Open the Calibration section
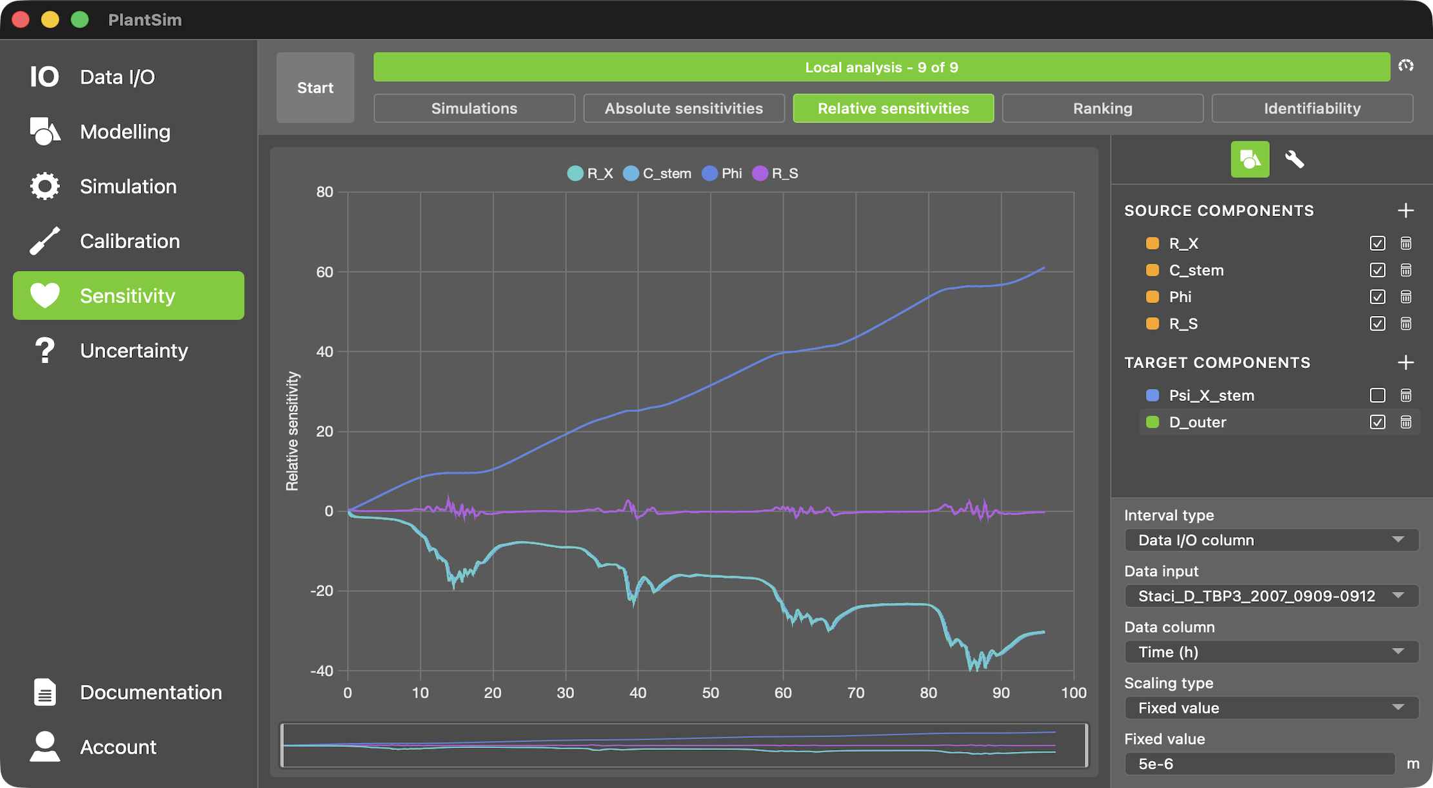 pyautogui.click(x=129, y=241)
